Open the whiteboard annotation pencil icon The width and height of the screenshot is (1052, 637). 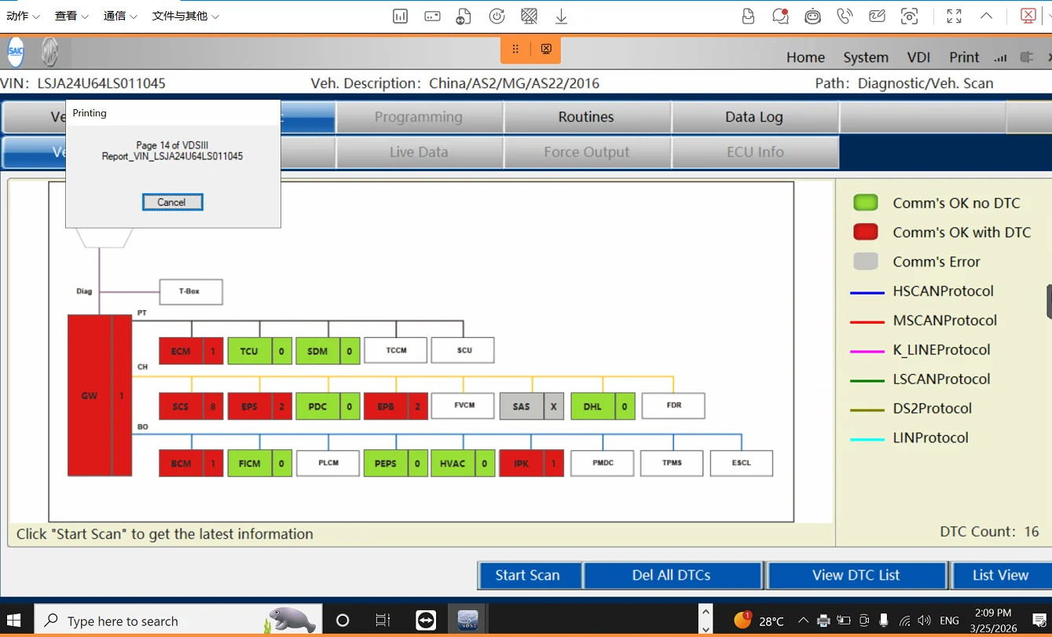click(x=877, y=16)
